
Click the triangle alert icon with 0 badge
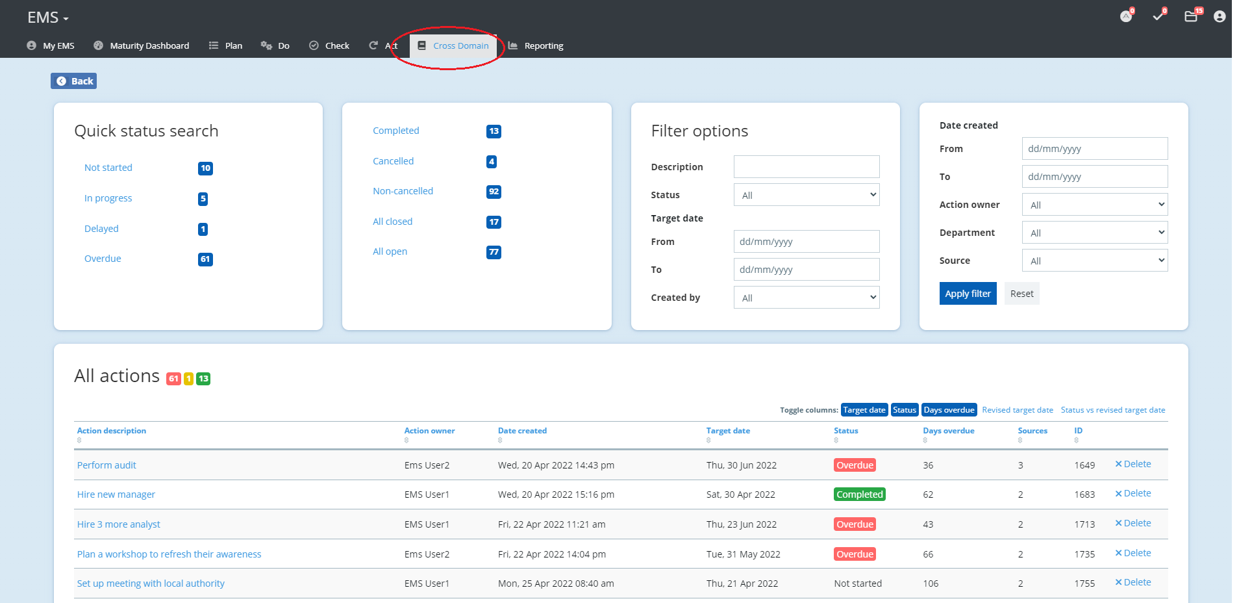click(1126, 17)
